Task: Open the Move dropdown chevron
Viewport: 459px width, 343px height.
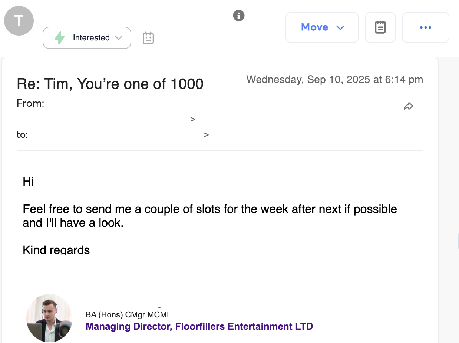Action: [341, 27]
